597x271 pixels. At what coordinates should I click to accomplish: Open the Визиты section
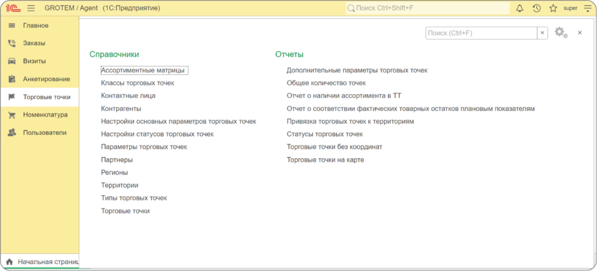(x=40, y=61)
